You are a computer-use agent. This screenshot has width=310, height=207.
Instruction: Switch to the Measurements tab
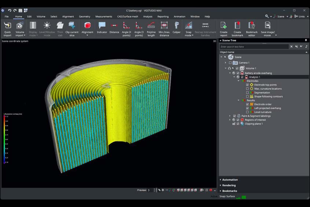coord(104,17)
